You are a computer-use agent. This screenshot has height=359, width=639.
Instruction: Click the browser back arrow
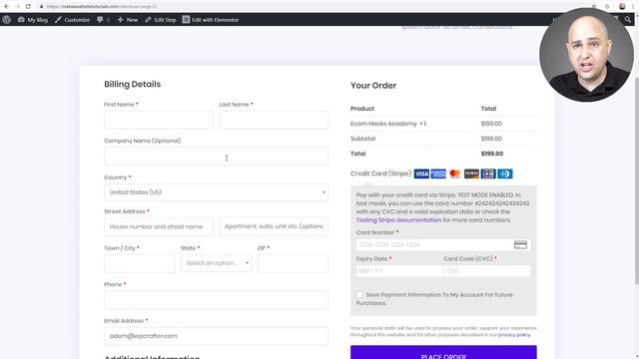pos(7,7)
